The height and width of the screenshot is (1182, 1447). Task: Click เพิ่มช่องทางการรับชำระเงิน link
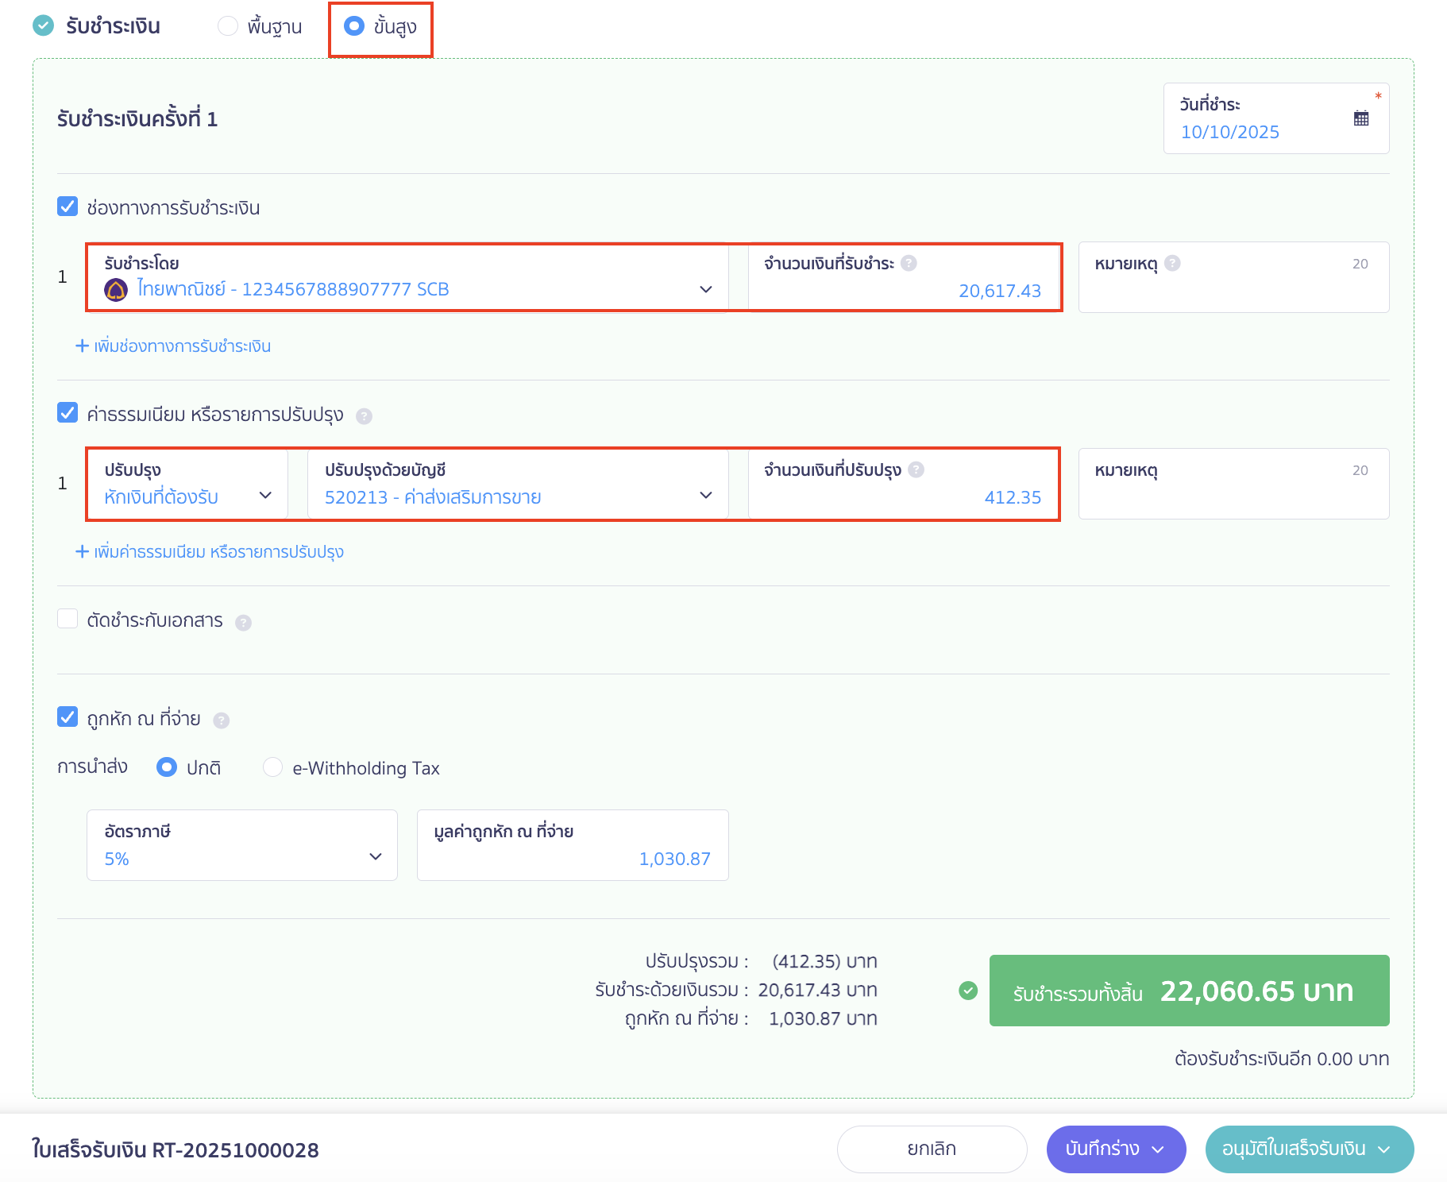click(x=173, y=346)
